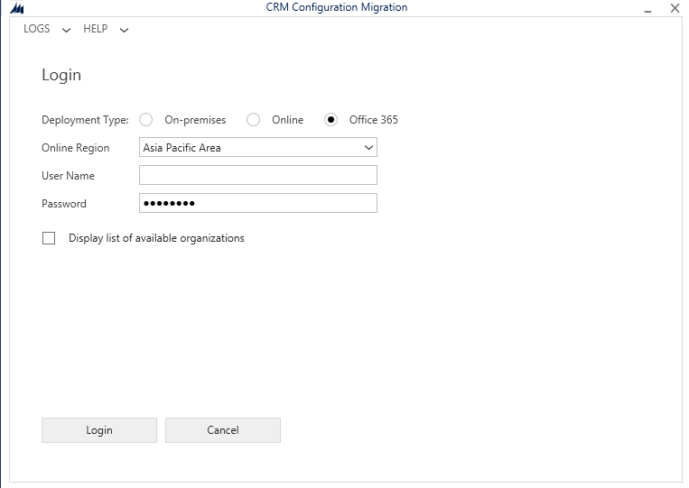Open the HELP menu
The width and height of the screenshot is (689, 488).
click(96, 29)
